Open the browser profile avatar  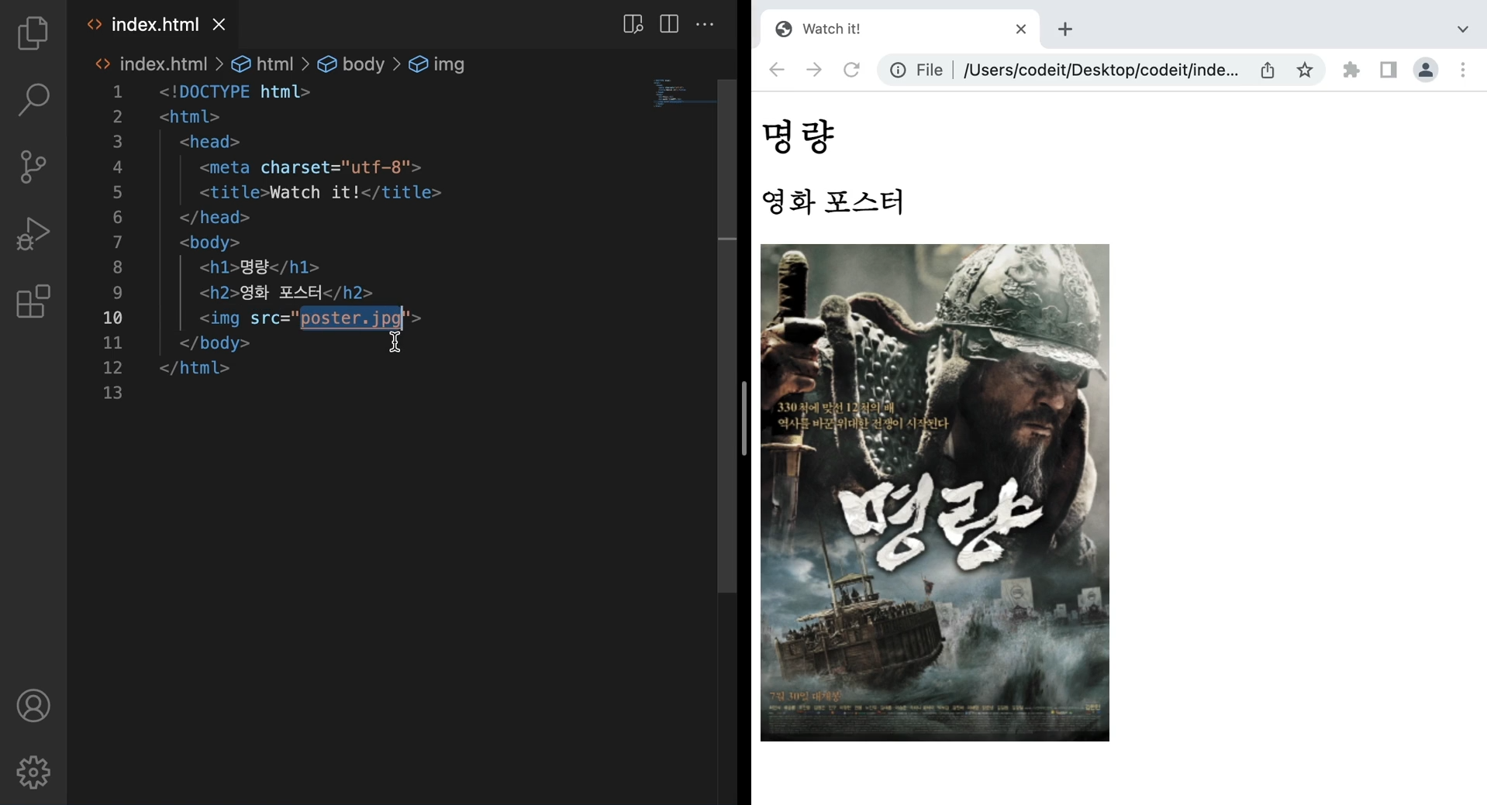1426,71
